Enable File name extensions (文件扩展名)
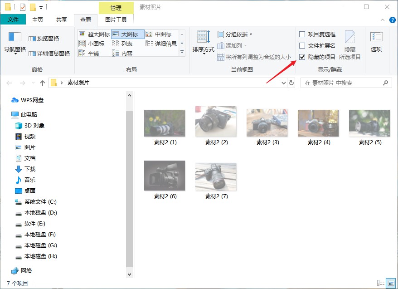The height and width of the screenshot is (289, 398). [317, 45]
